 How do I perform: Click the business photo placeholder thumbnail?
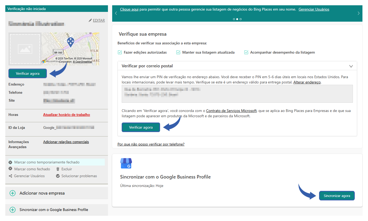[x=25, y=49]
